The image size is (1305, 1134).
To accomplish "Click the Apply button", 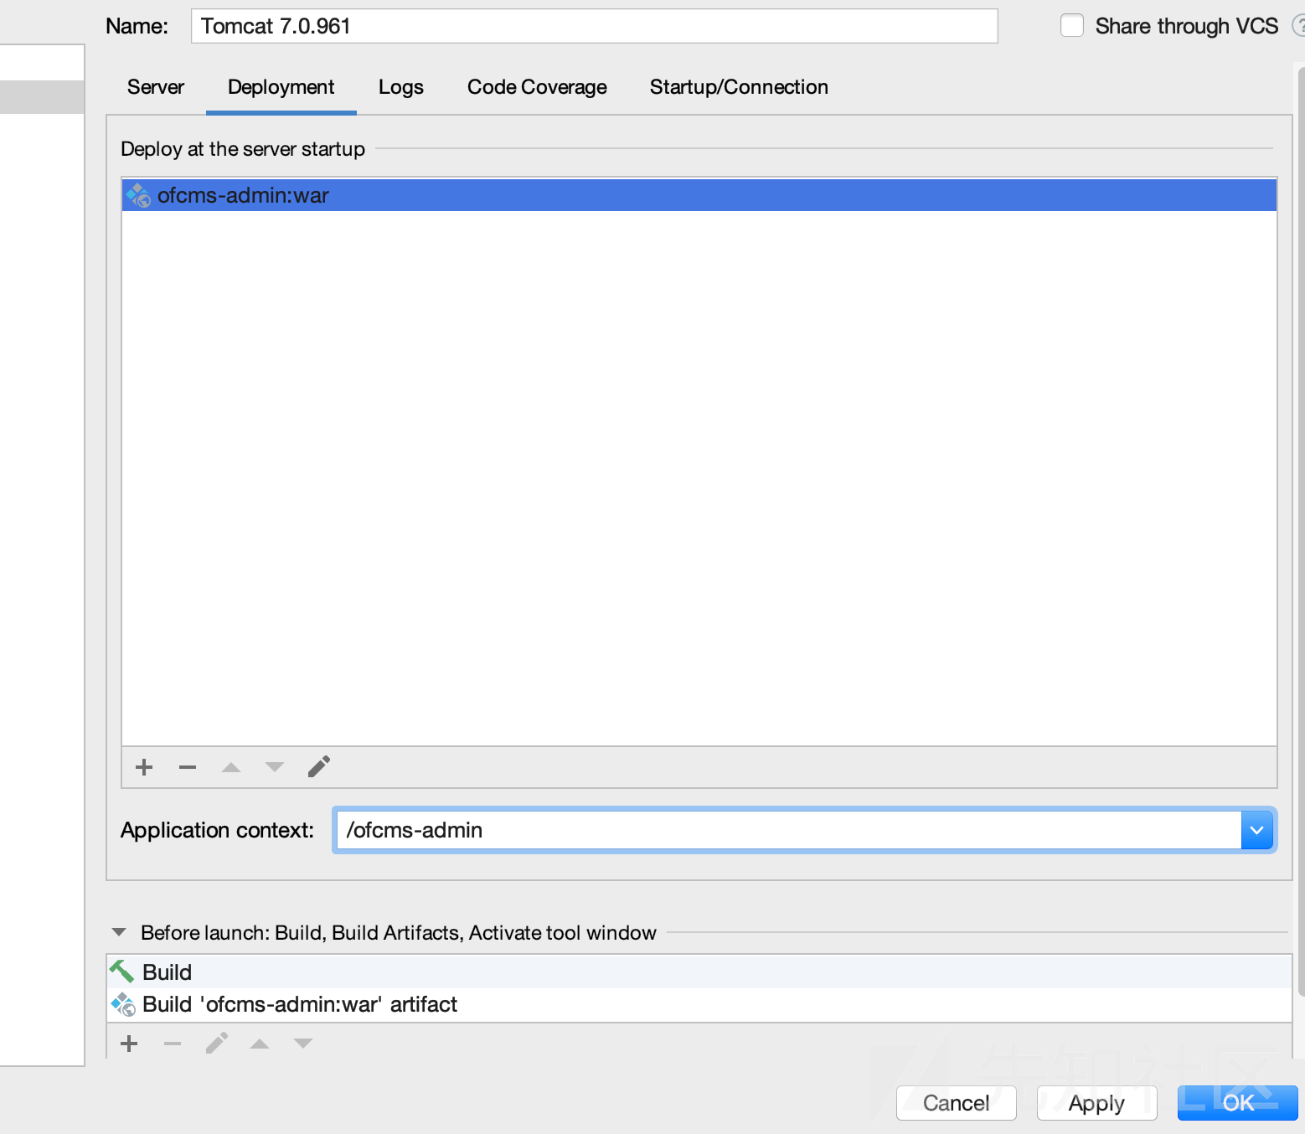I will click(x=1097, y=1103).
